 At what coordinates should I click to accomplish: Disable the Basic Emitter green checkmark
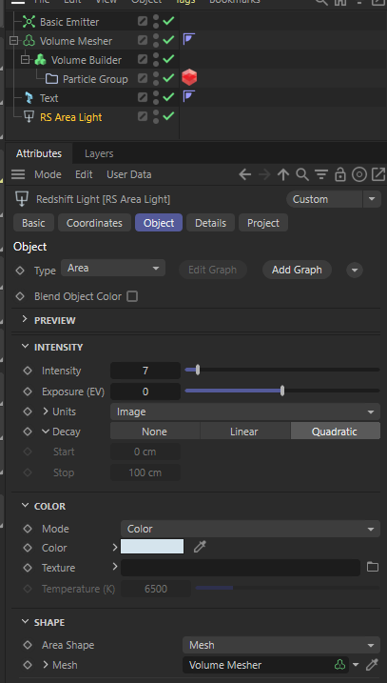[x=168, y=21]
